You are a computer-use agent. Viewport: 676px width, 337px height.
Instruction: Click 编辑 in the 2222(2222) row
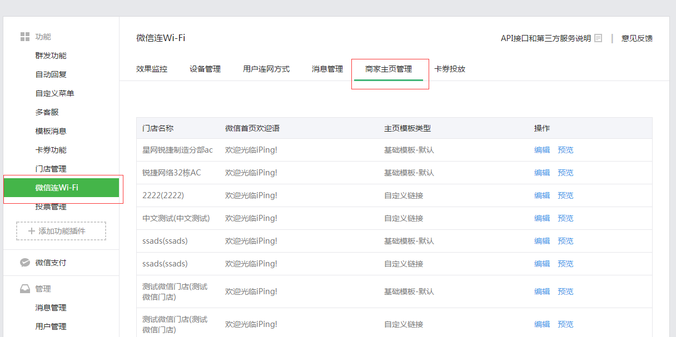[542, 195]
